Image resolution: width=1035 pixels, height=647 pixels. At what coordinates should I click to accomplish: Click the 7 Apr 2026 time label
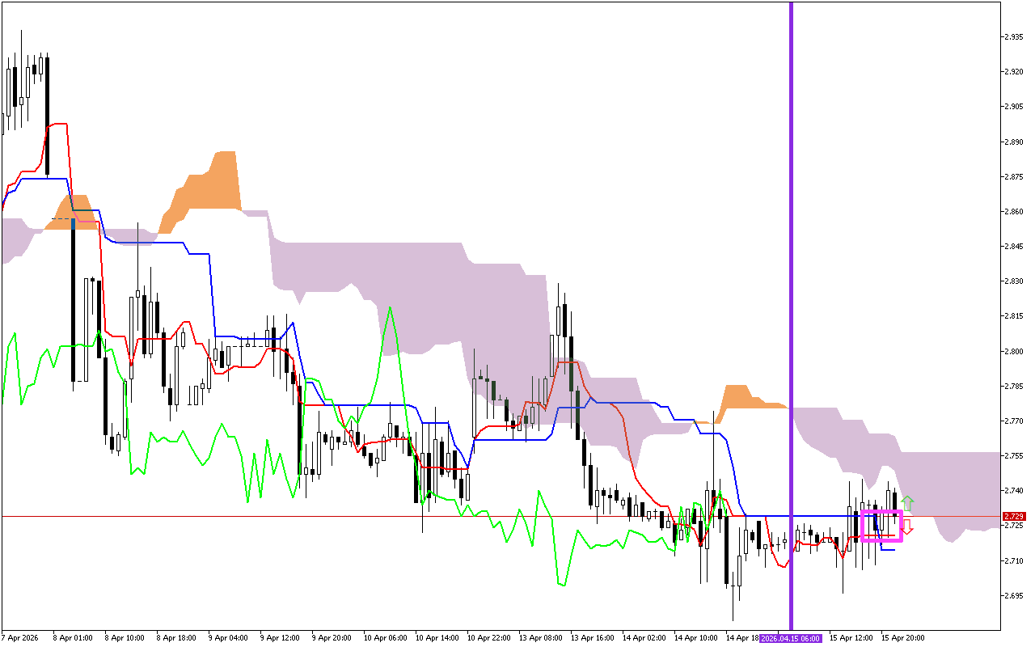click(20, 638)
